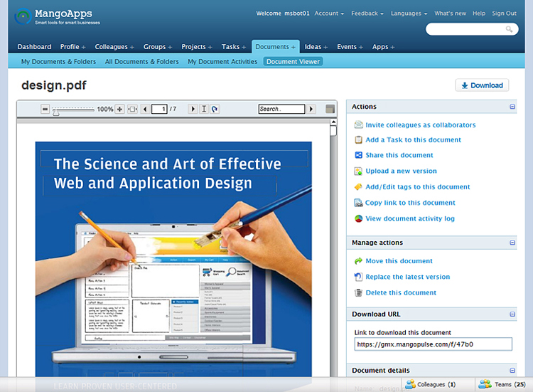
Task: Go to the next page arrow
Action: (x=193, y=109)
